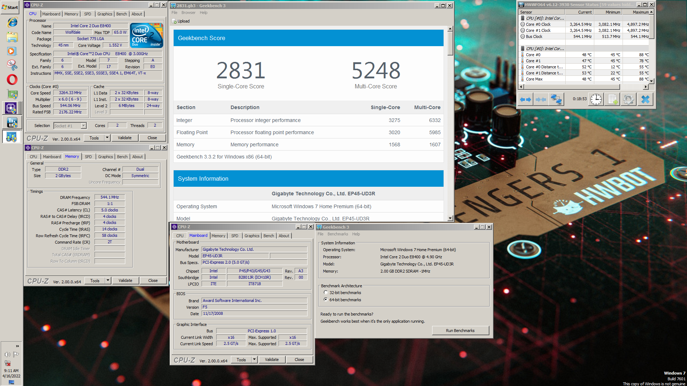Select 64-bit benchmarks radio button
Viewport: 687px width, 386px height.
click(325, 300)
